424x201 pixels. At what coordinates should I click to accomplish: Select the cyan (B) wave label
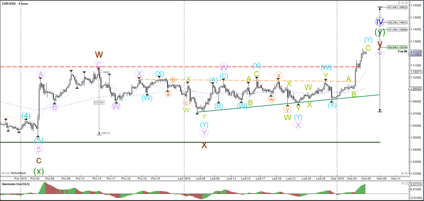(219, 106)
